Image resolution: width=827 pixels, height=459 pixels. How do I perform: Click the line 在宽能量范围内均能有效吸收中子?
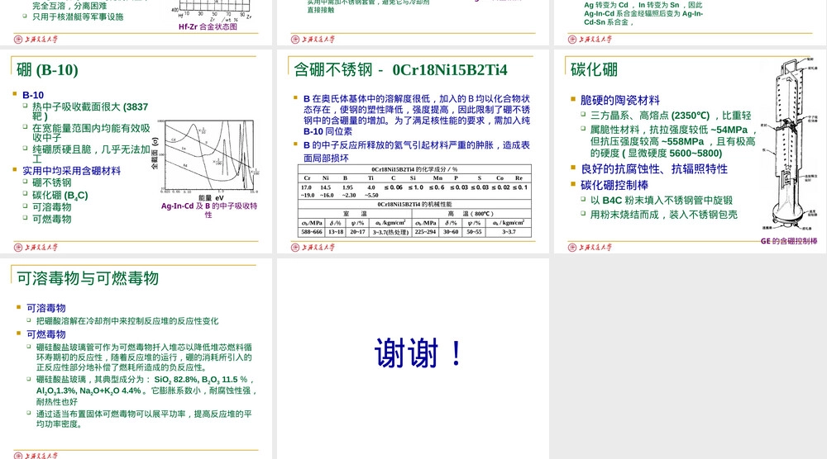tap(91, 133)
